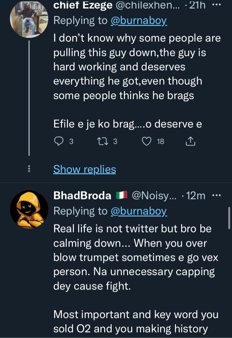Viewport: 232px width, 338px height.
Task: Click the @Noisy... handle
Action: point(154,196)
